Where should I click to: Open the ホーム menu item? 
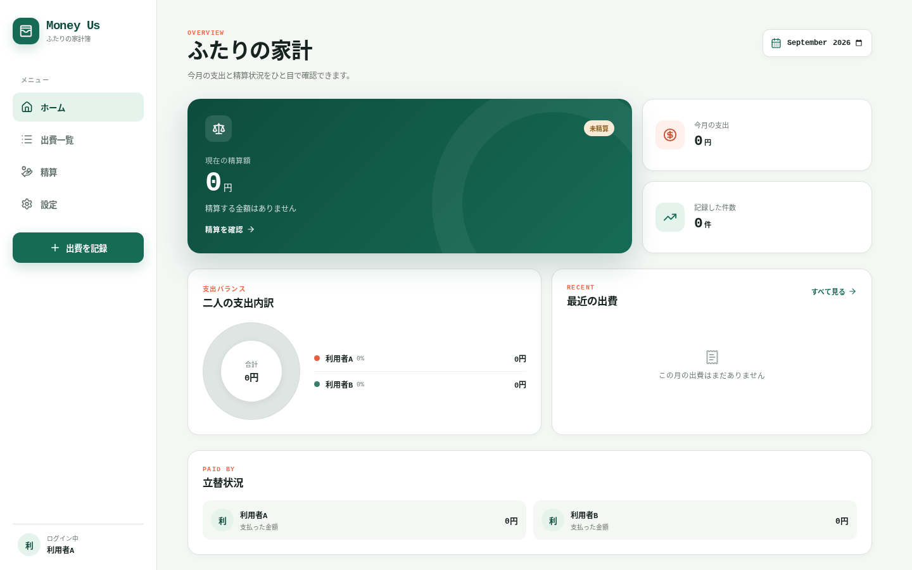pos(78,107)
